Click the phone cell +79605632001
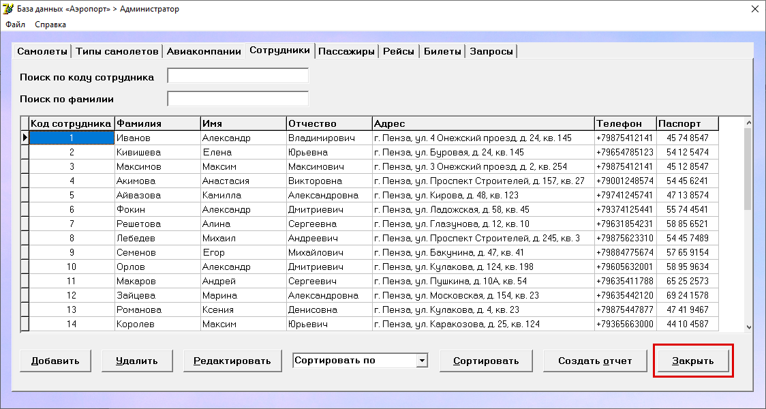Viewport: 766px width, 409px height. (x=626, y=267)
